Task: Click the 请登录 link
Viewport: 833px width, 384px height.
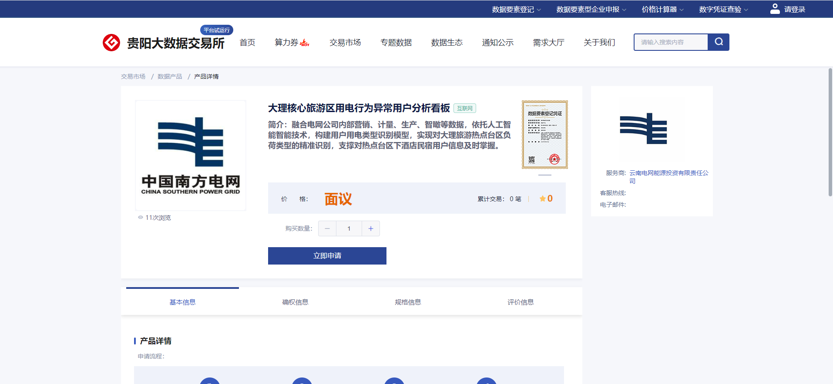Action: (795, 10)
